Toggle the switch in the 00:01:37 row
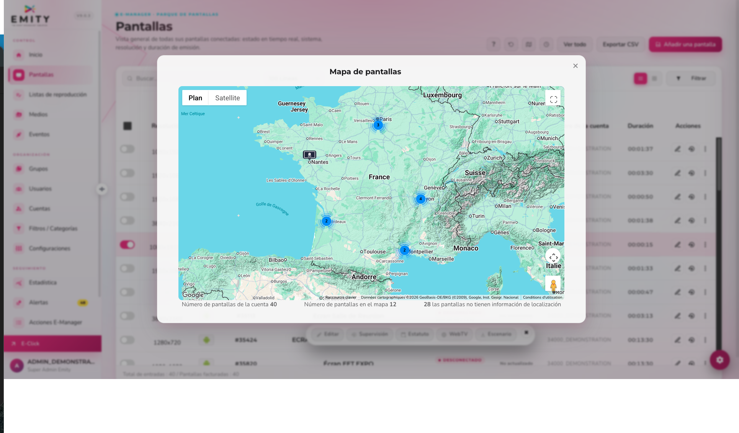Viewport: 739px width, 433px height. point(127,149)
